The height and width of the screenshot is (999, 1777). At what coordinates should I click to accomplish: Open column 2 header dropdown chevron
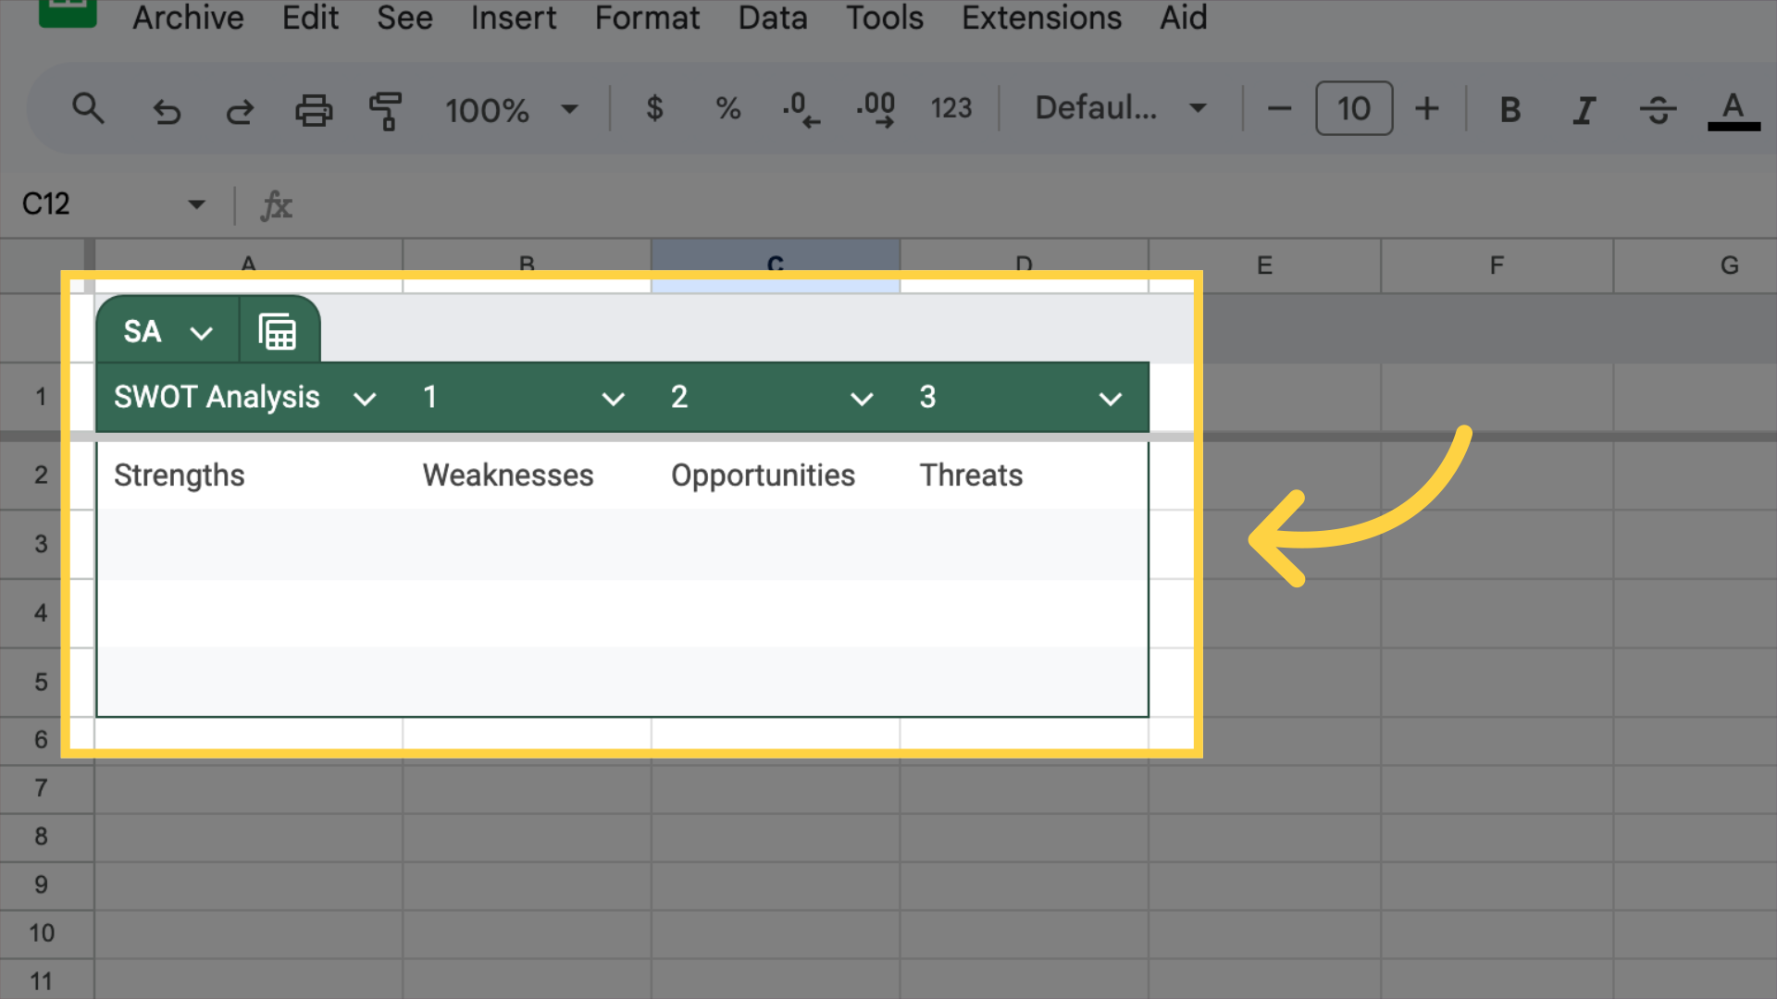tap(862, 399)
